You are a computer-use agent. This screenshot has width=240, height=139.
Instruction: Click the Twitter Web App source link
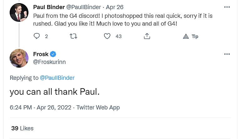98,108
